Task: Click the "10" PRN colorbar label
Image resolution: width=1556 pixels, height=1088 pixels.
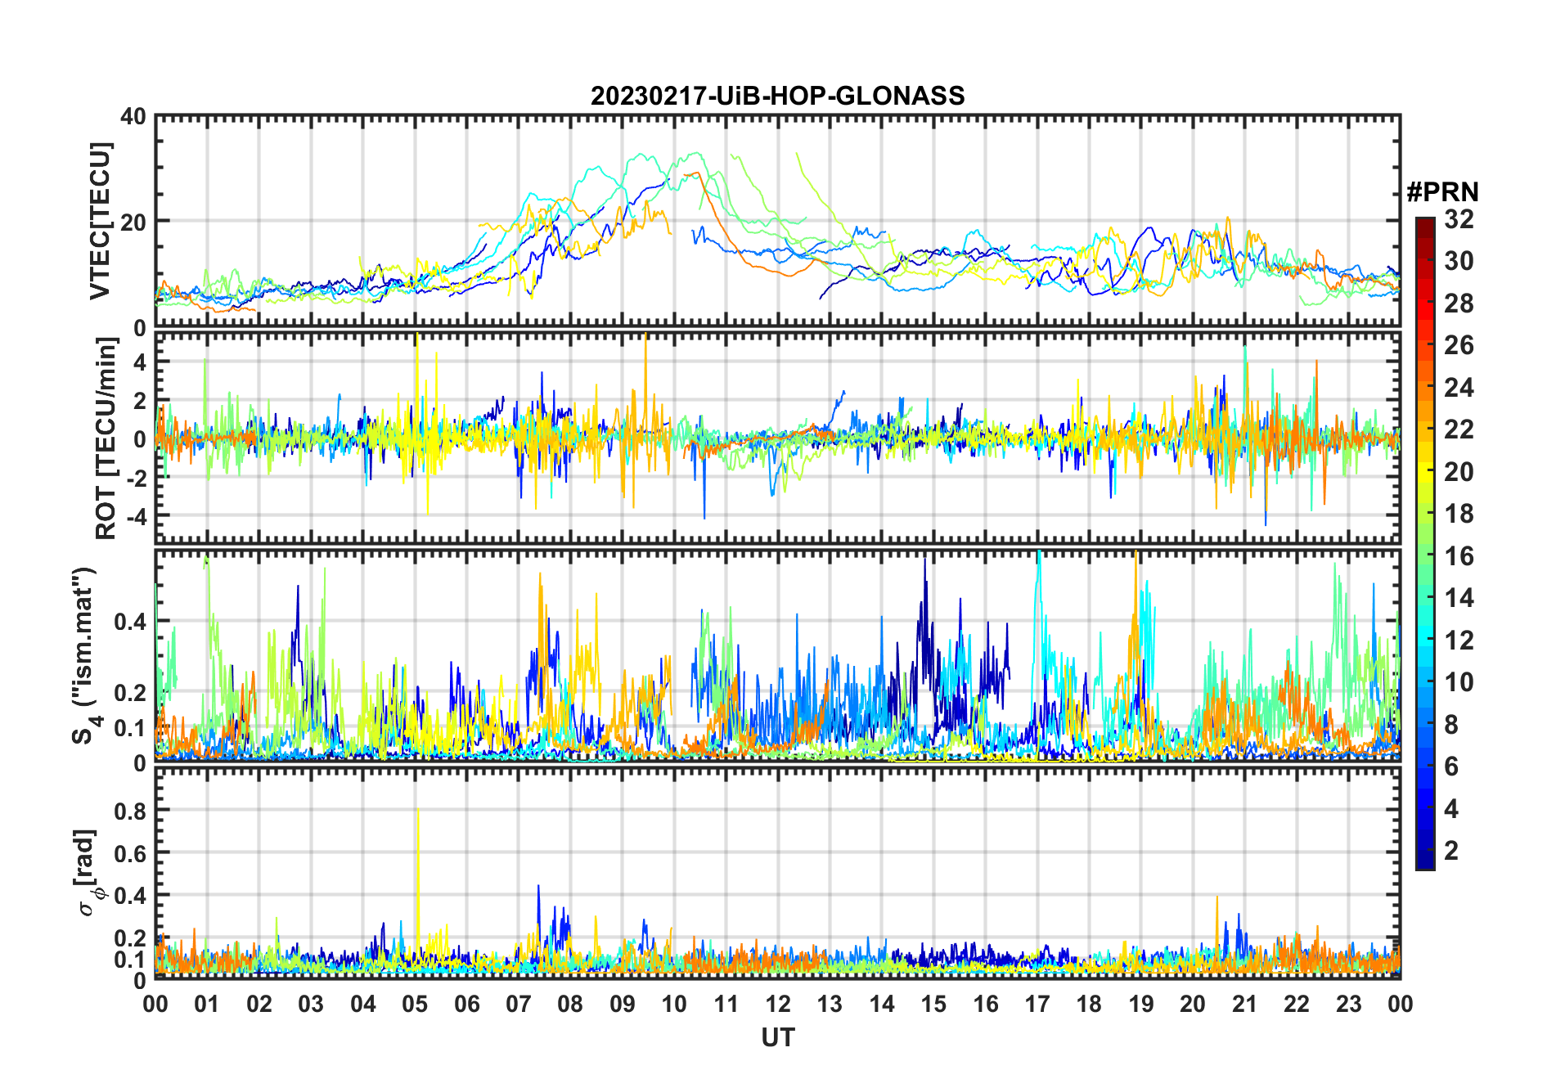Action: [1459, 682]
